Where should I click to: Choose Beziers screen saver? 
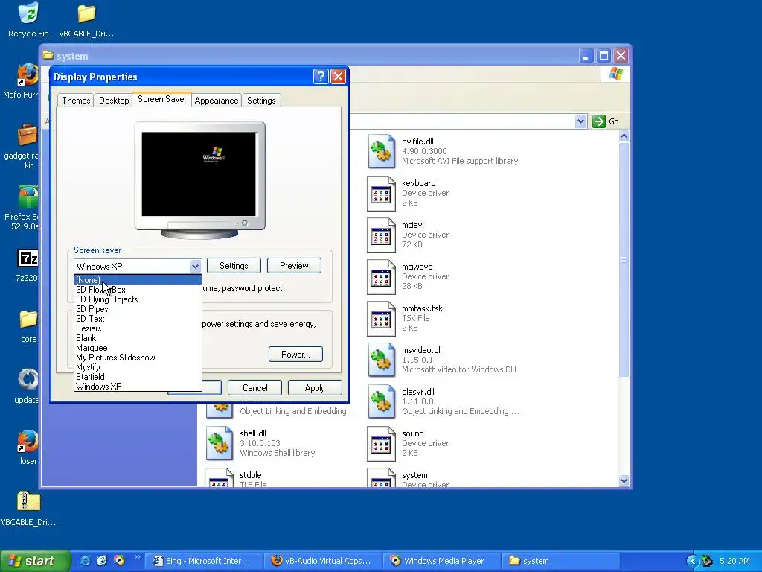pyautogui.click(x=138, y=328)
